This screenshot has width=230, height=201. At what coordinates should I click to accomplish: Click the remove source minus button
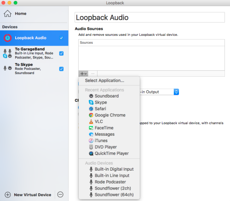pos(92,74)
